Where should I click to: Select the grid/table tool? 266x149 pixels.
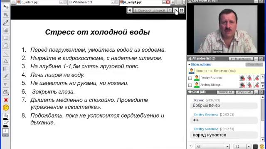(x=6, y=69)
